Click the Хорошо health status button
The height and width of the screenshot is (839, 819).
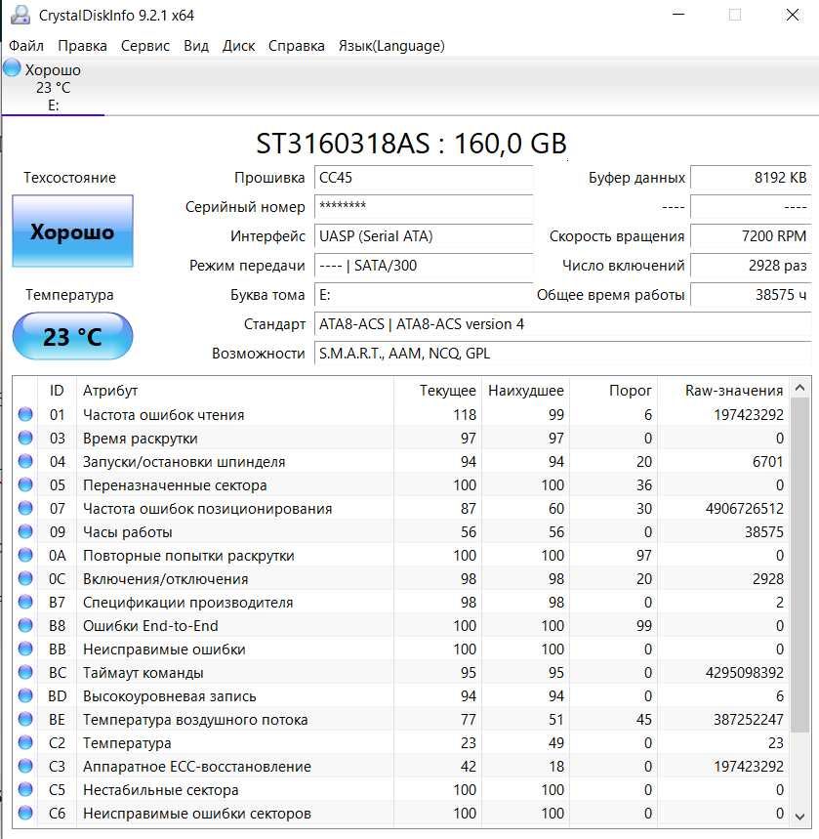73,231
